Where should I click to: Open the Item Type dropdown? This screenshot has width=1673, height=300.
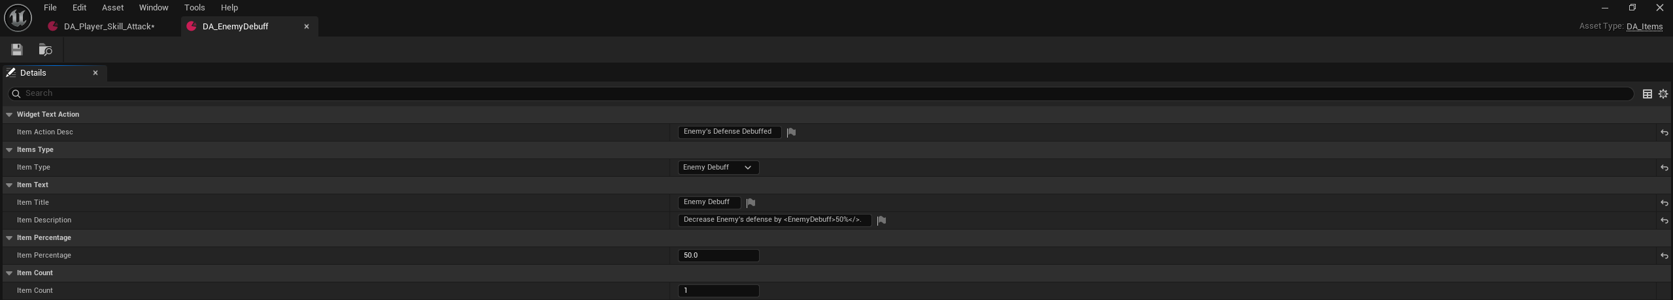pos(718,168)
